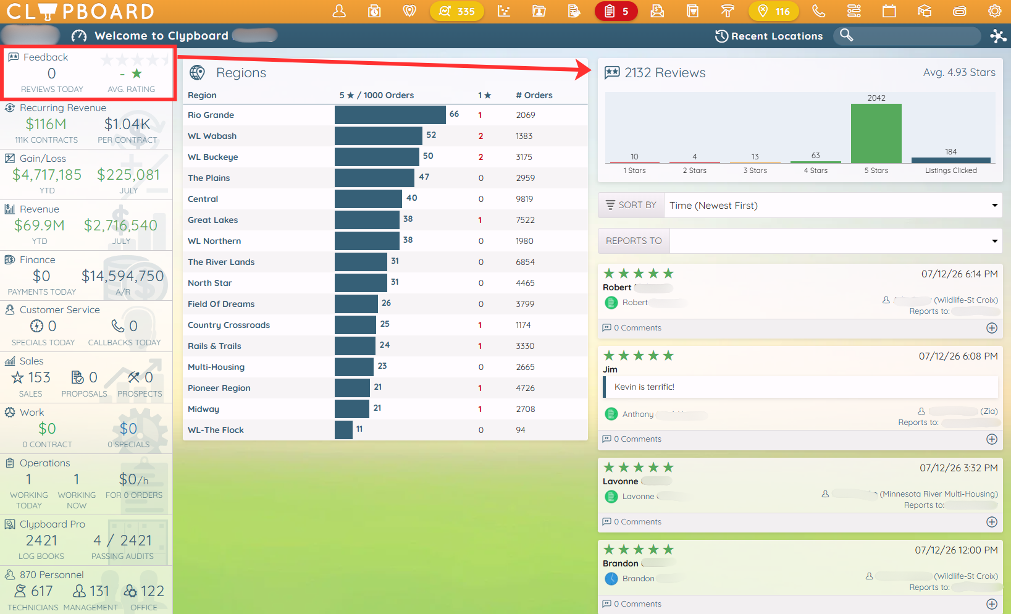This screenshot has width=1011, height=614.
Task: Select the Recurring Revenue sidebar panel
Action: pos(86,124)
